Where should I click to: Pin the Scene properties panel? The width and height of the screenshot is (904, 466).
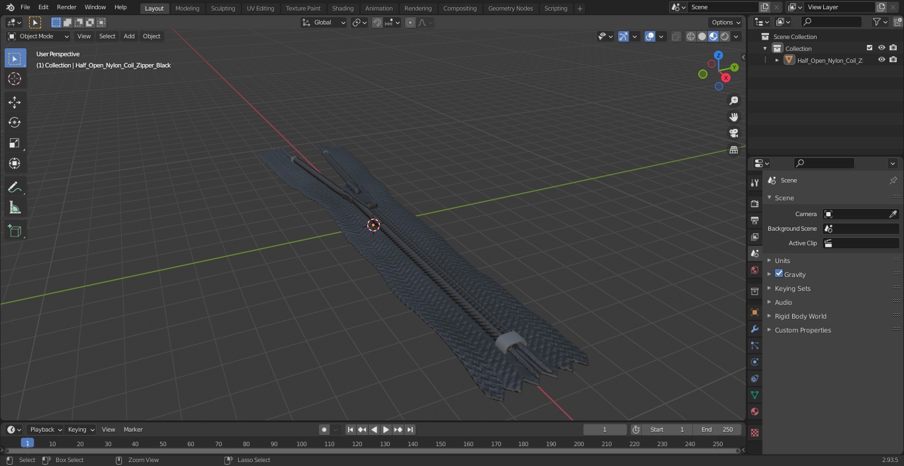(x=893, y=180)
